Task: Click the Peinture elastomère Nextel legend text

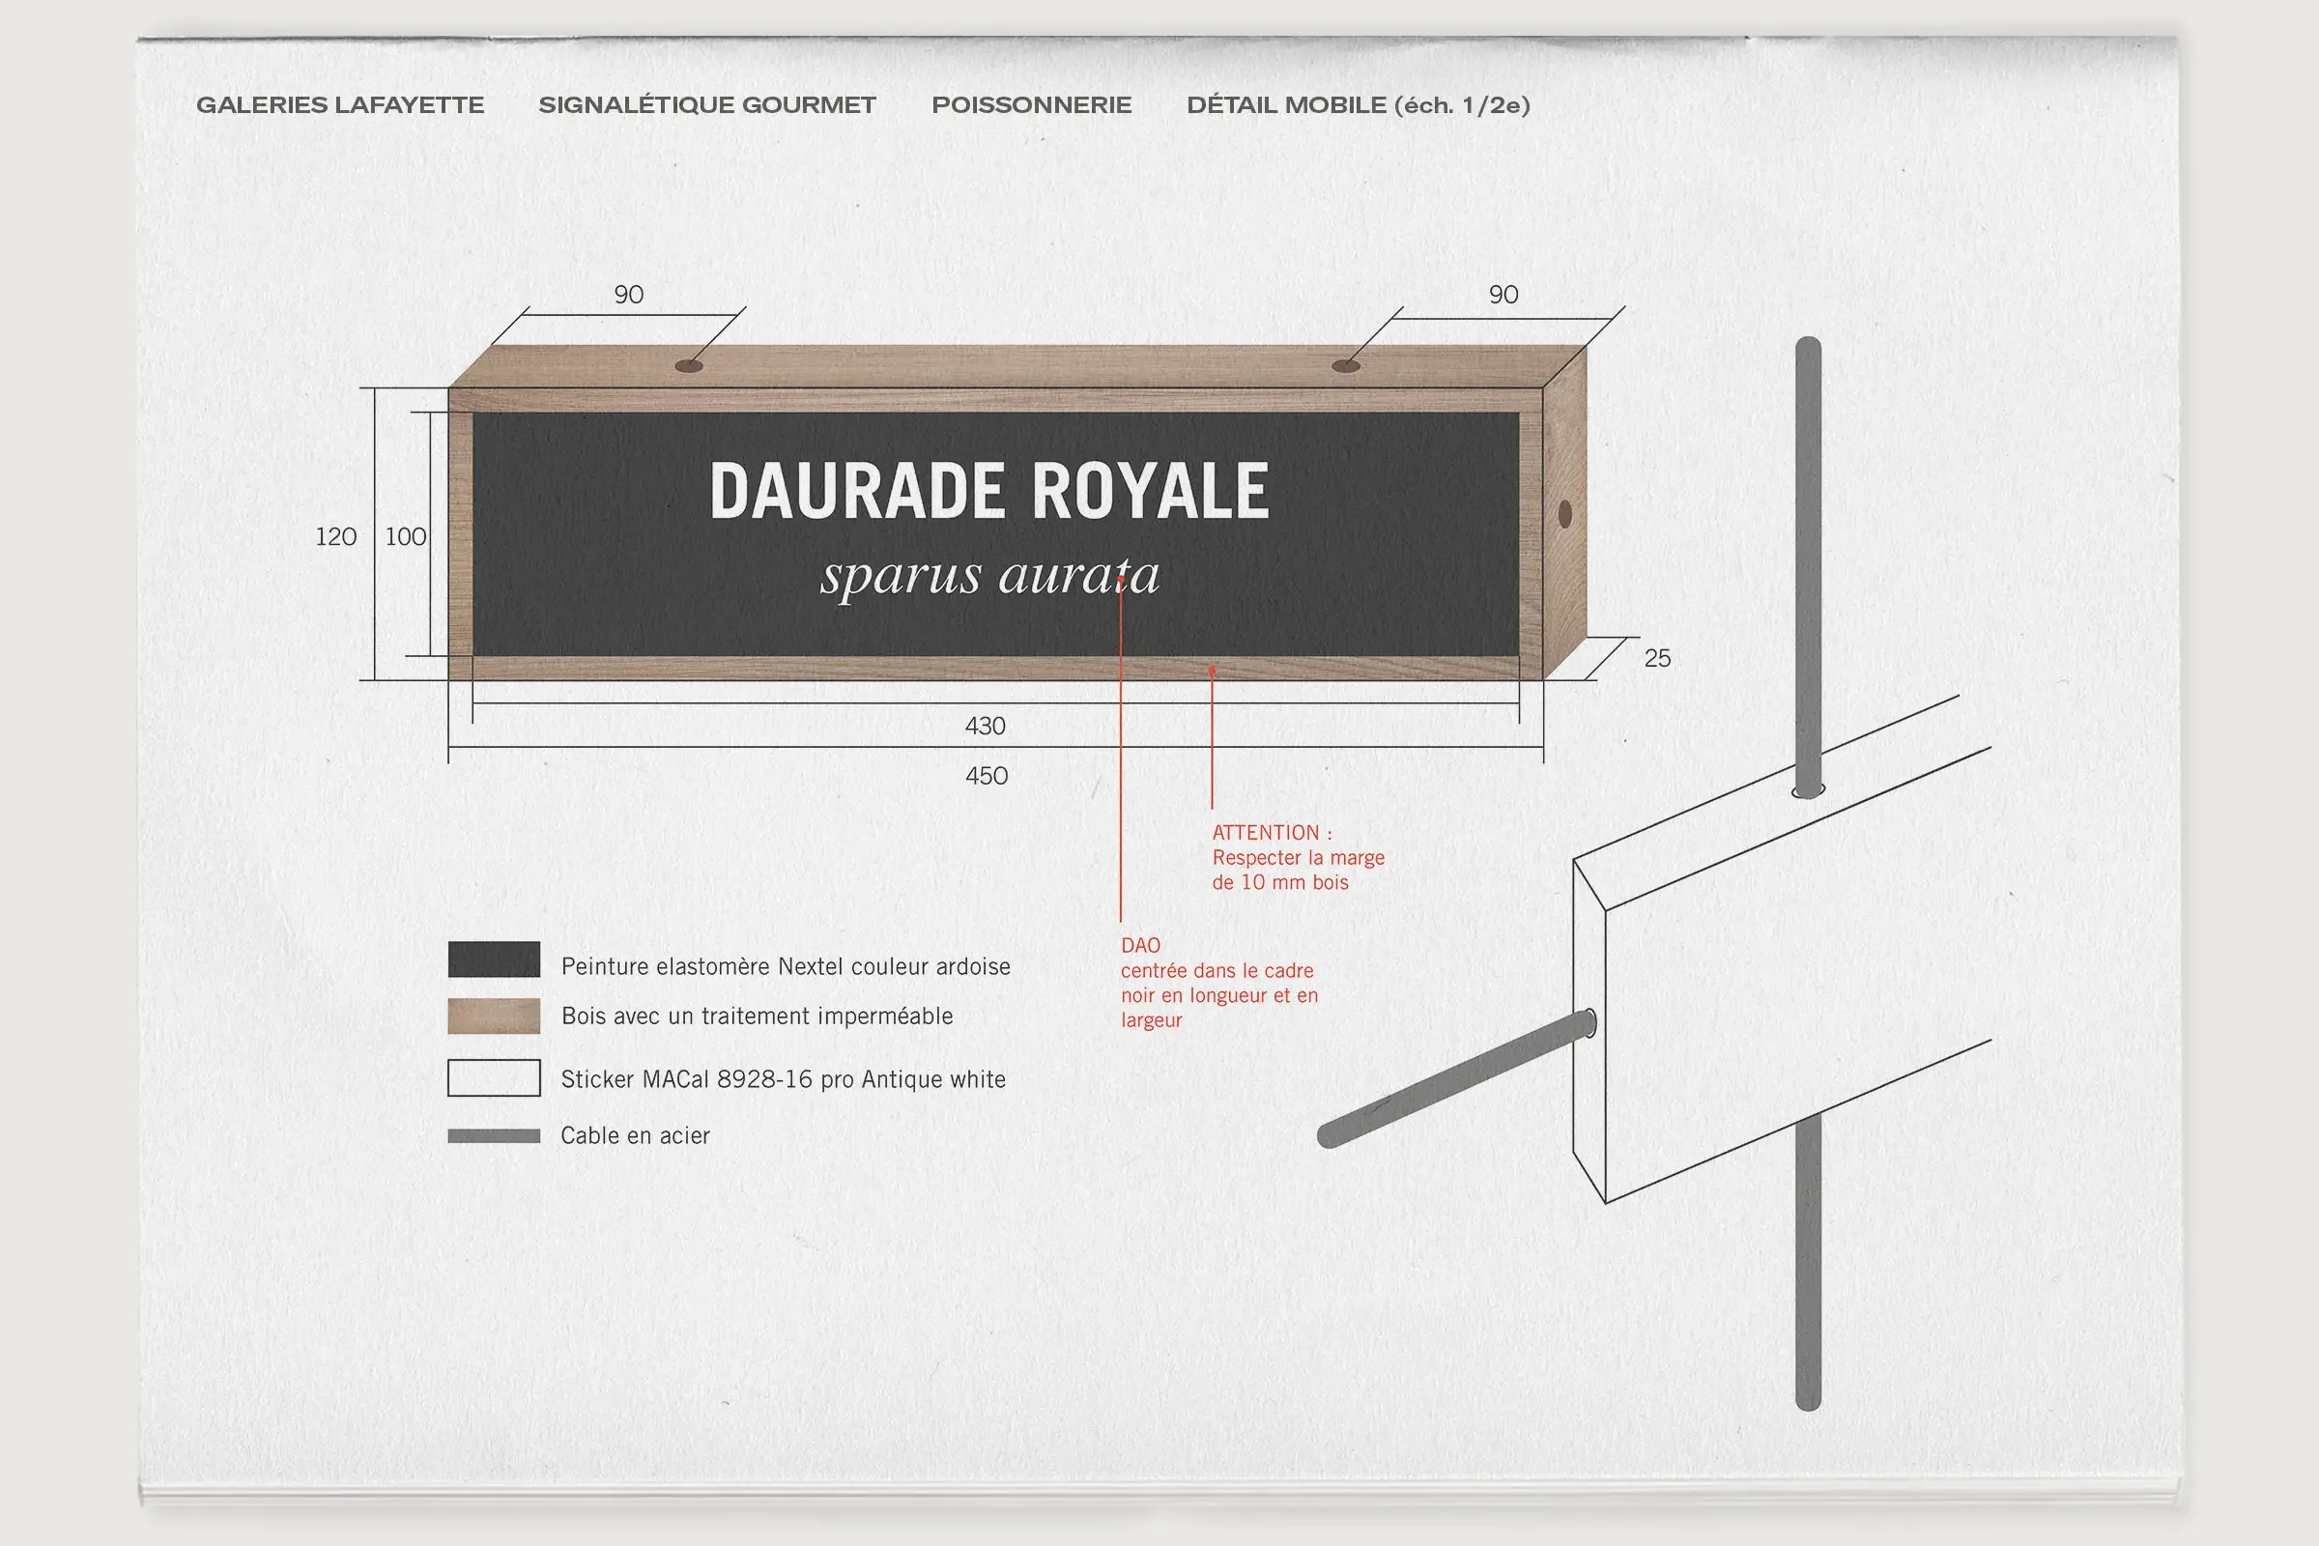Action: tap(786, 966)
